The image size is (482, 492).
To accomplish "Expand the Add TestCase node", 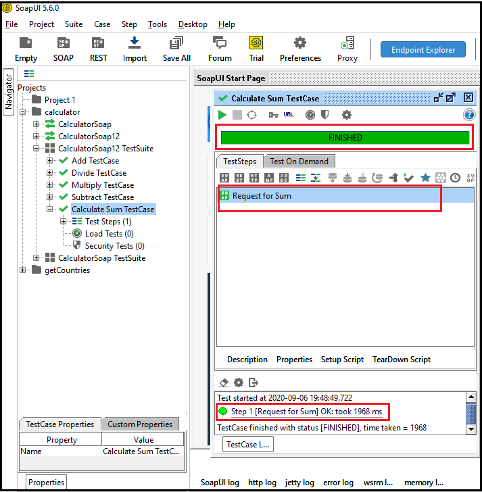I will pyautogui.click(x=49, y=160).
